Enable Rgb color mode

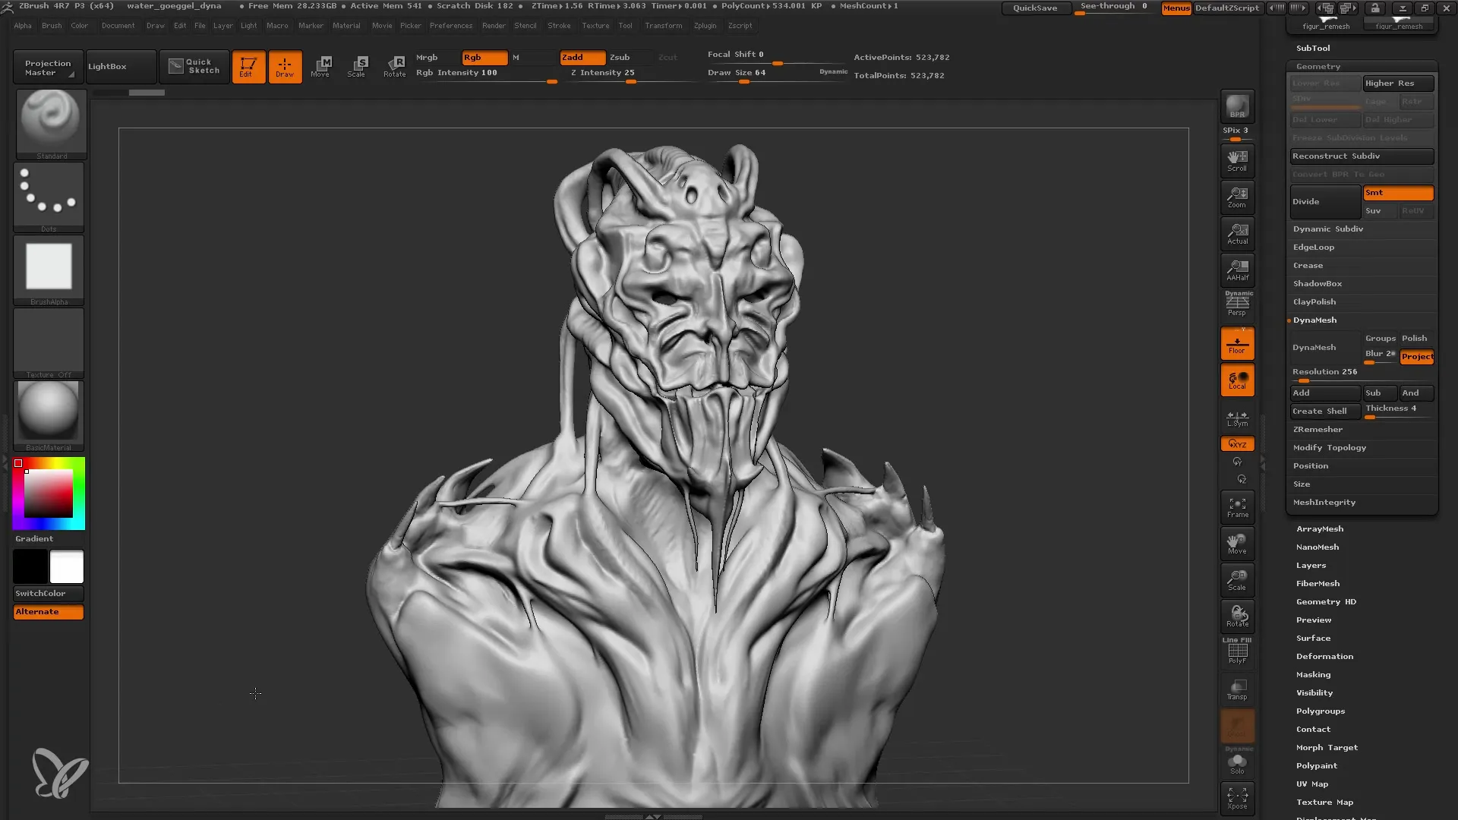pos(484,58)
